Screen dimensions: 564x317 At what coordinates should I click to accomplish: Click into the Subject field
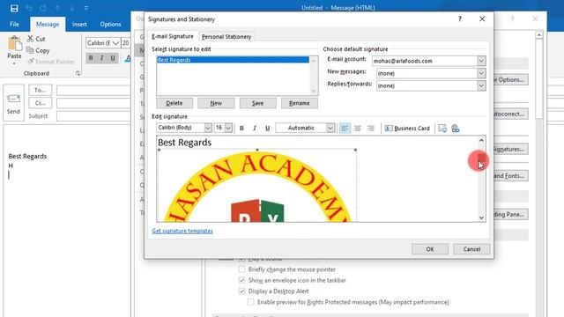click(94, 116)
